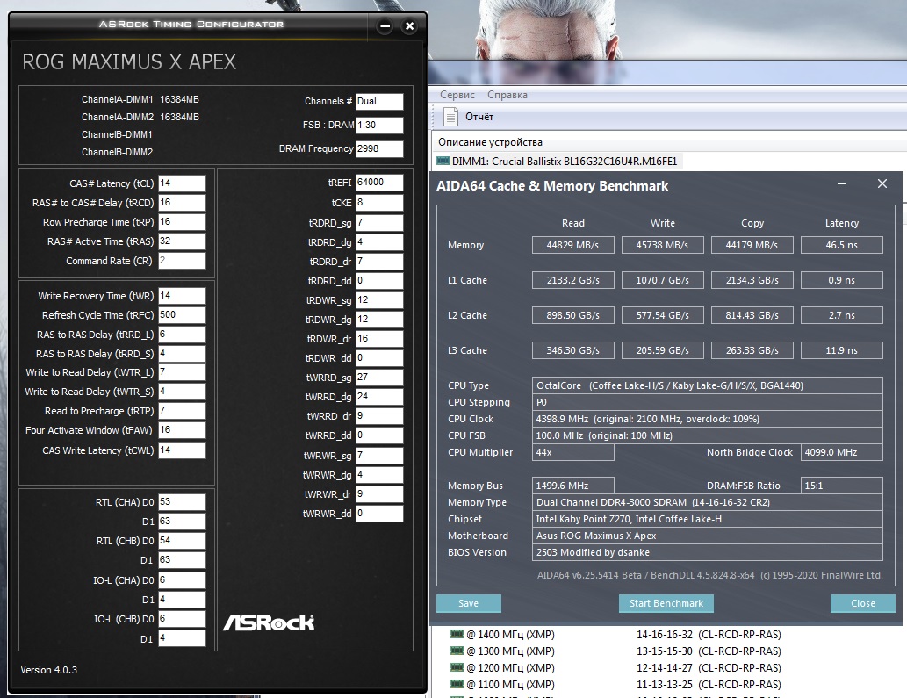The height and width of the screenshot is (698, 907).
Task: Click the tRRD_S value field
Action: point(183,353)
